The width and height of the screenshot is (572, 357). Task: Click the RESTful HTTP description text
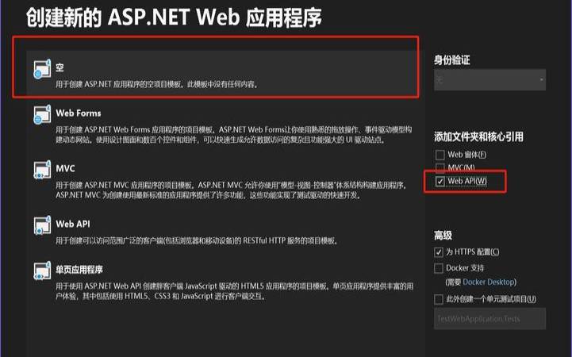pyautogui.click(x=197, y=240)
